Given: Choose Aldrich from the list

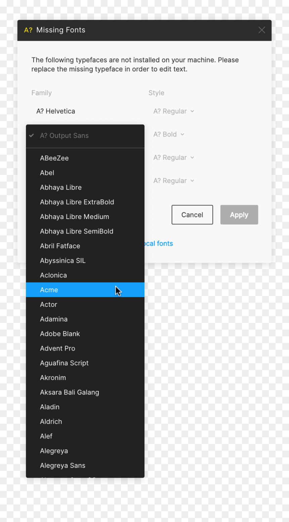Looking at the screenshot, I should click(x=85, y=421).
